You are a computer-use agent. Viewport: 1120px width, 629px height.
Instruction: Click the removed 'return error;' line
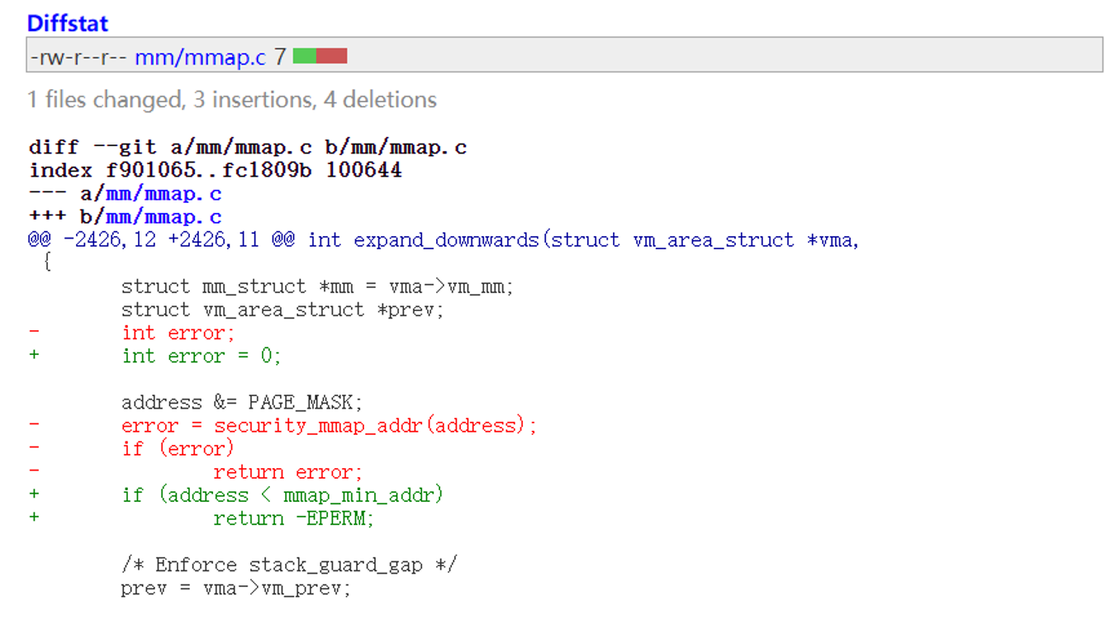tap(287, 472)
